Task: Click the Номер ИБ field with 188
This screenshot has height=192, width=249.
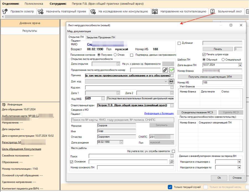Action: [x=222, y=82]
